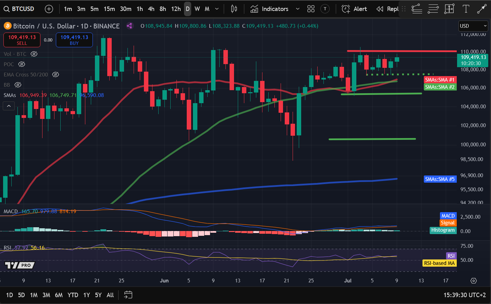Select the 15m timeframe
Screen dimensions: 491x304
click(109, 9)
